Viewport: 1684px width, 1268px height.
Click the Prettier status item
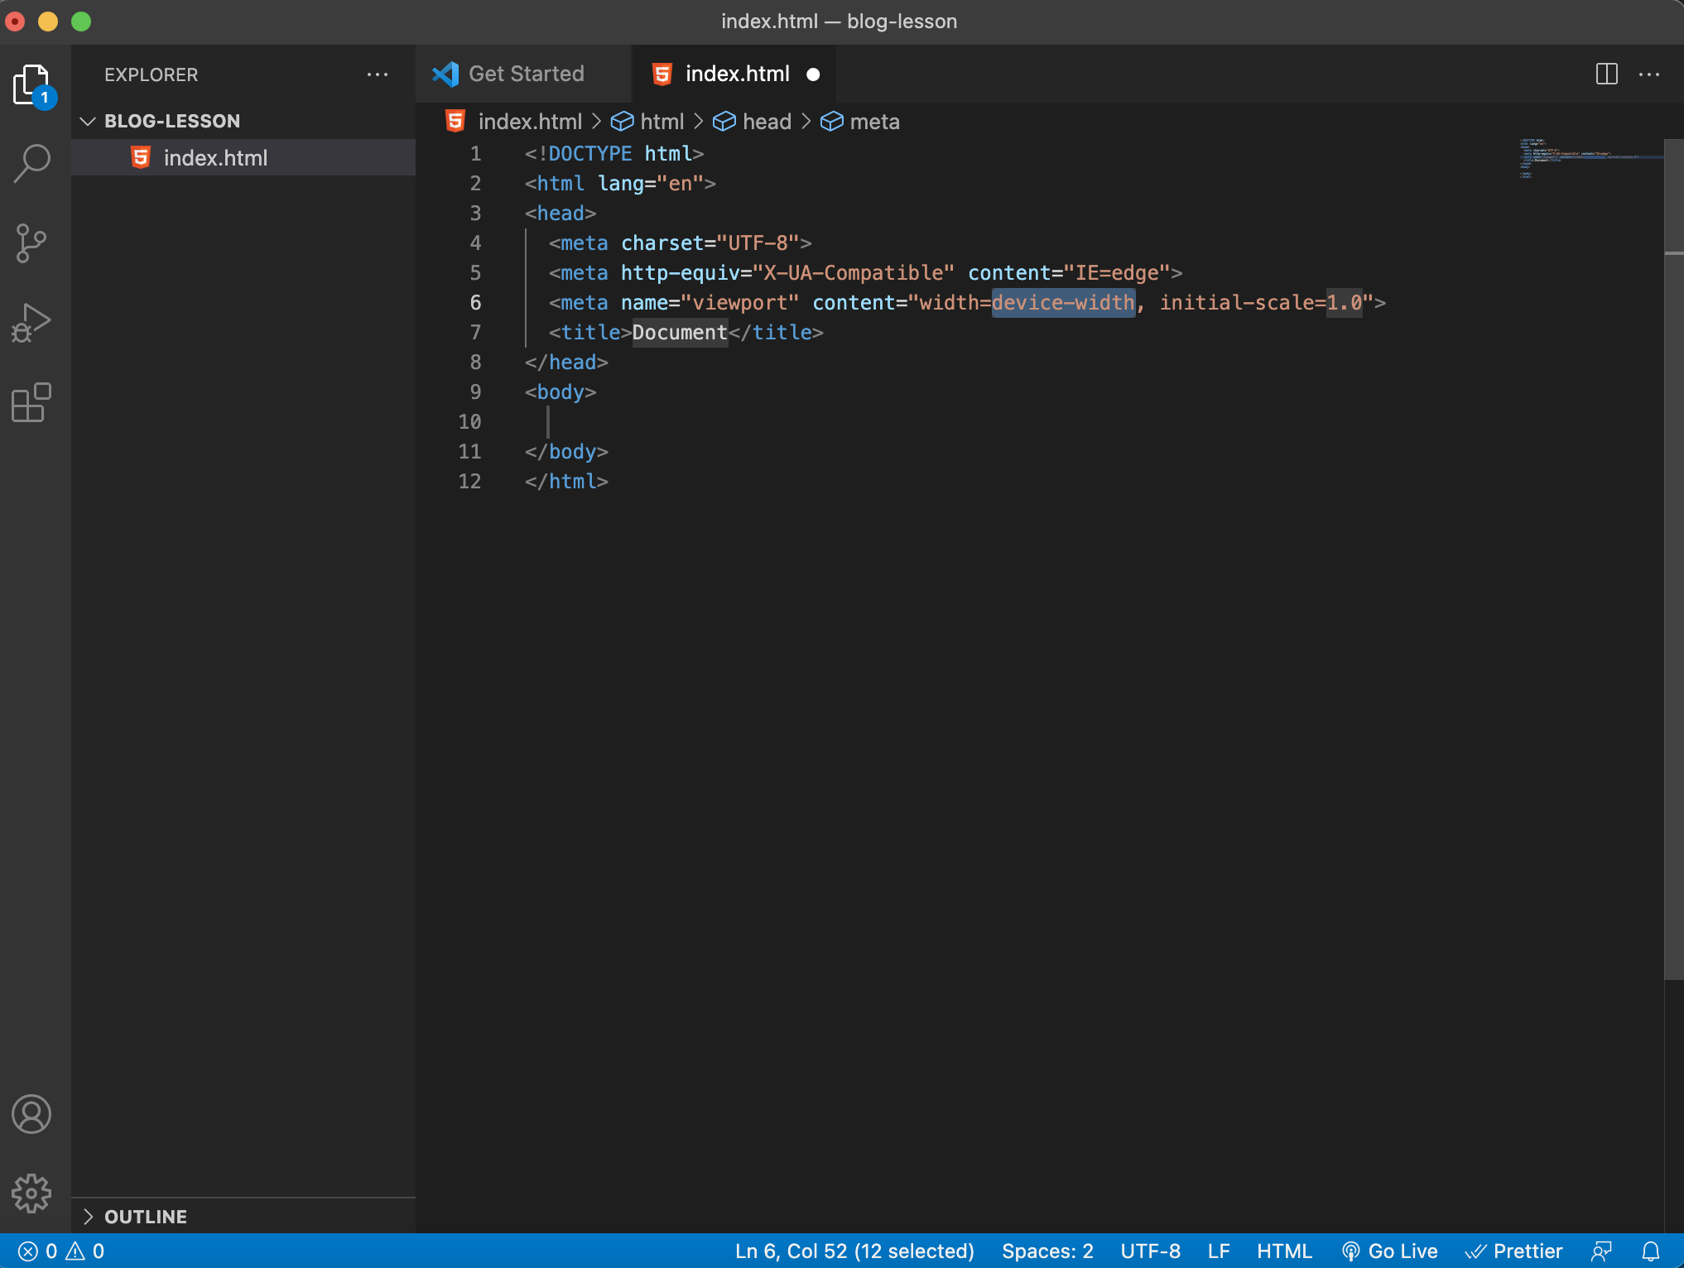point(1513,1251)
